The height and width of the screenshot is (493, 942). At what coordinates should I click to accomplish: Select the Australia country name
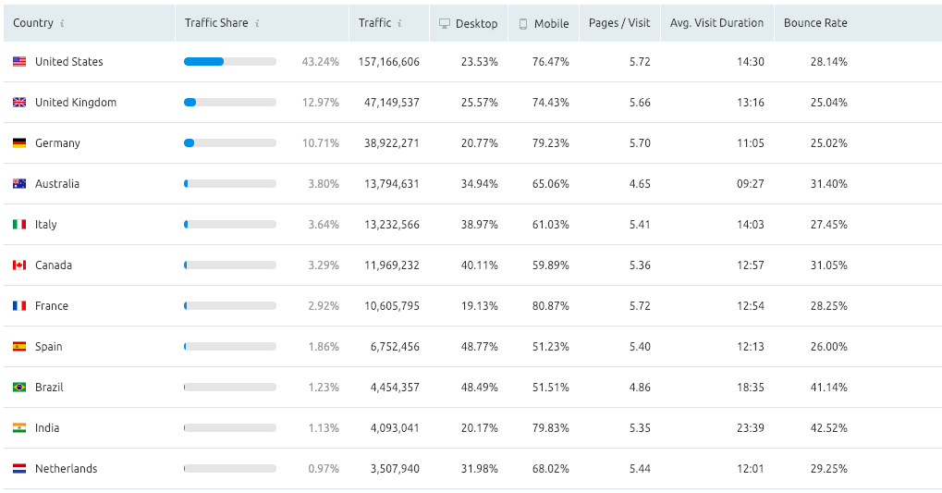click(57, 183)
